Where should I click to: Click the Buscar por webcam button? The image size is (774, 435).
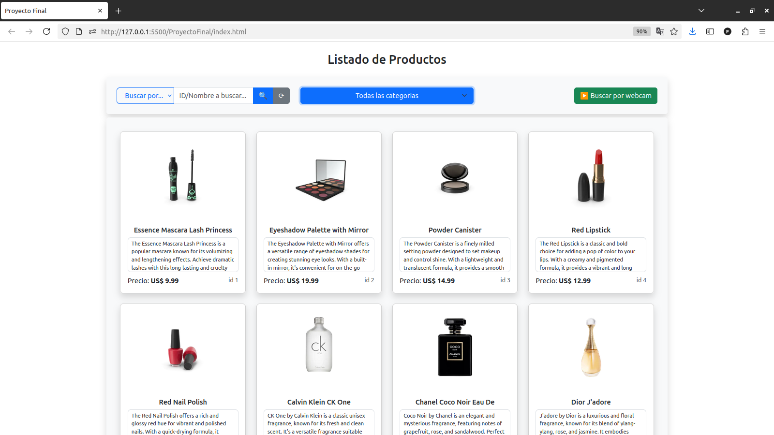pos(616,96)
